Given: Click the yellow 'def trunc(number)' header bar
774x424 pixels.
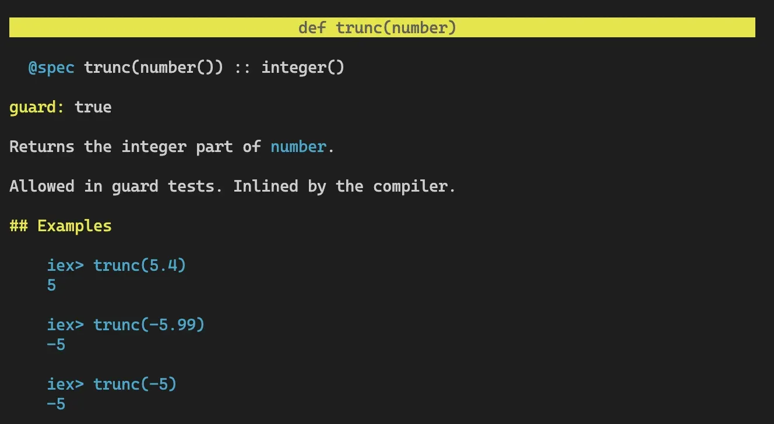Looking at the screenshot, I should (x=382, y=27).
